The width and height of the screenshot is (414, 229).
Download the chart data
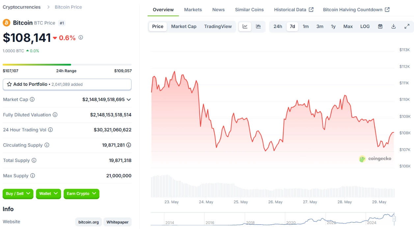click(393, 26)
